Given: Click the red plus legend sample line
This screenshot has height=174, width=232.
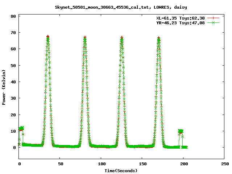Looking at the screenshot, I should (x=213, y=18).
